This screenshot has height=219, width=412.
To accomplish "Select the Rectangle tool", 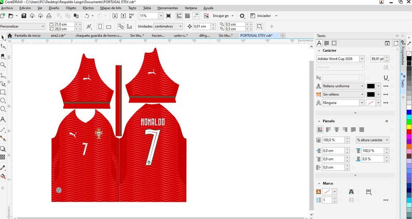I will (x=3, y=92).
